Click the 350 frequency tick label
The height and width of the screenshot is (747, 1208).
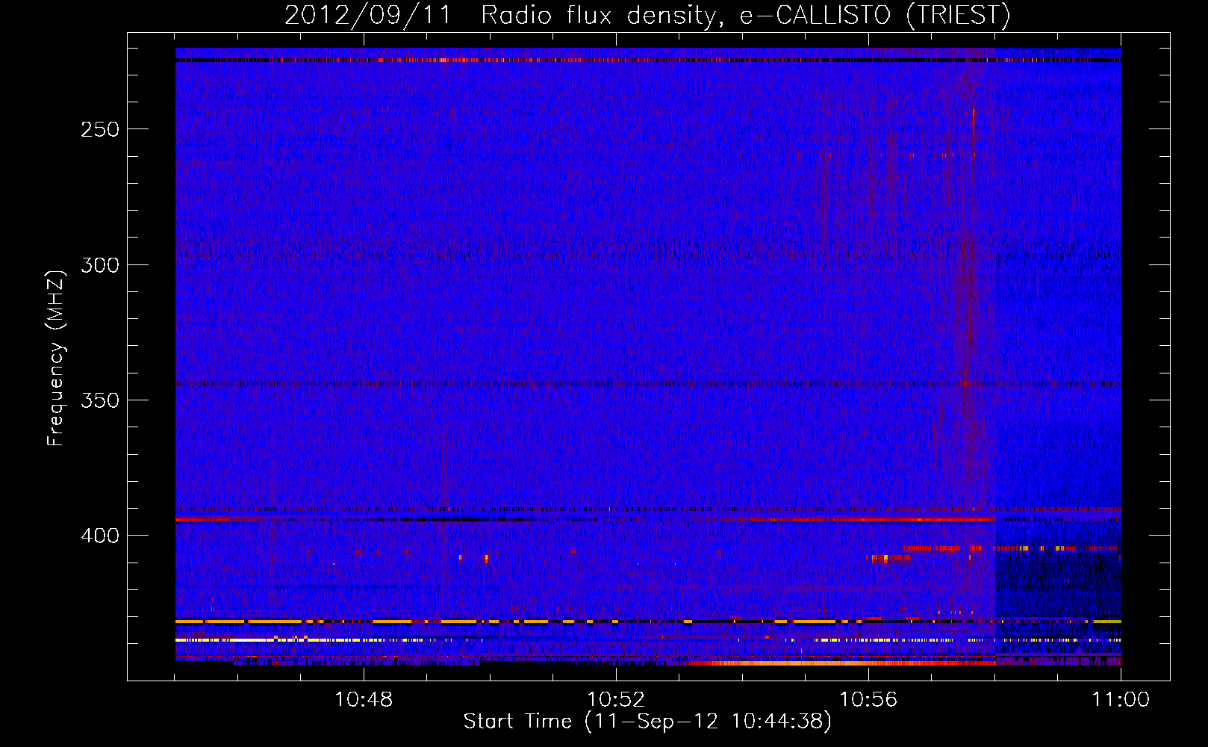tap(100, 400)
